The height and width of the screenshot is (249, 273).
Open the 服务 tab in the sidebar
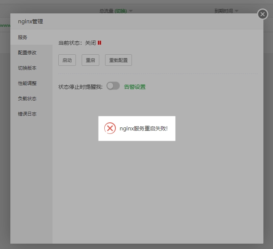(x=31, y=37)
